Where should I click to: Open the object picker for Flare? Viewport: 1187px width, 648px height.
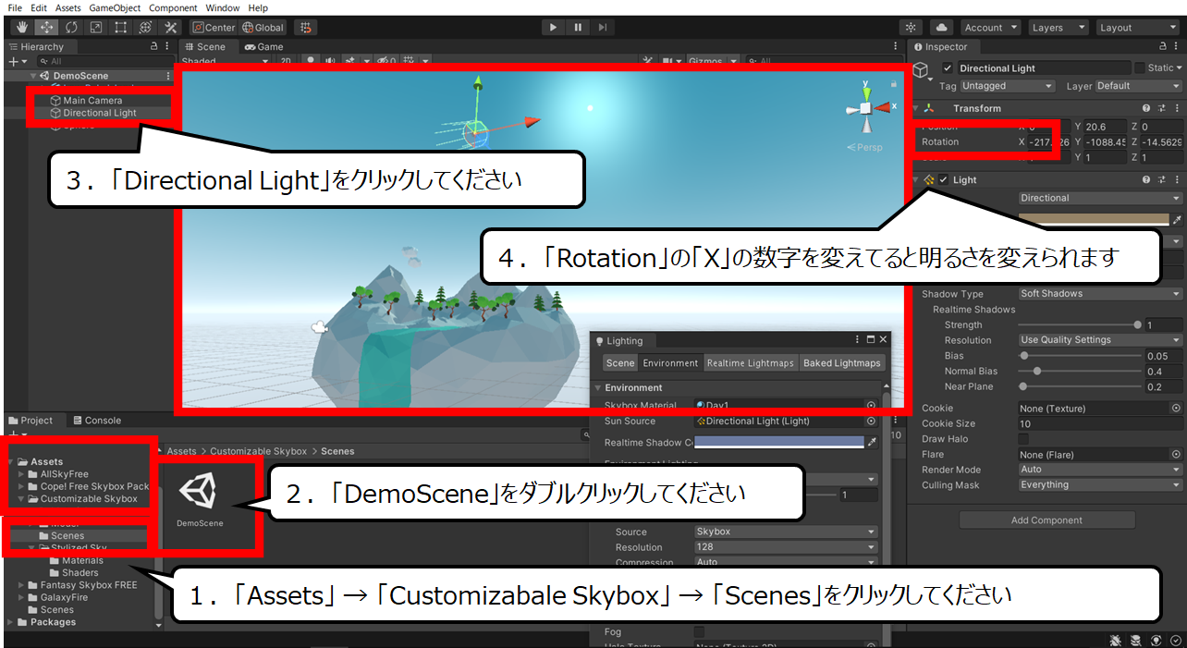[1176, 455]
